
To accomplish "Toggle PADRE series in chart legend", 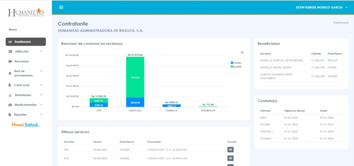I will (236, 63).
